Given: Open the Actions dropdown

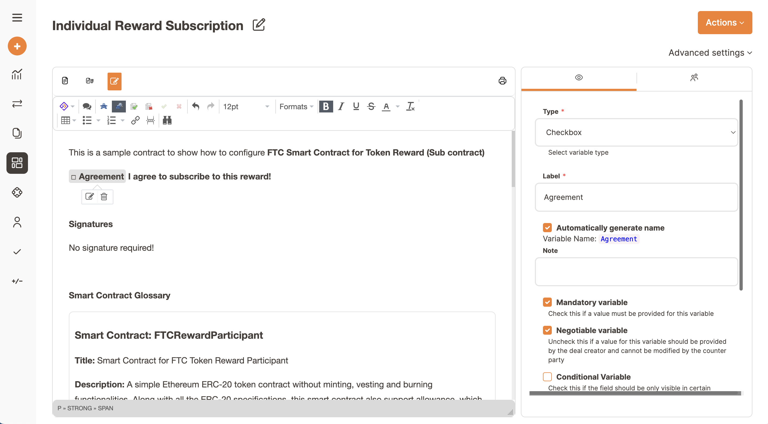Looking at the screenshot, I should coord(725,23).
